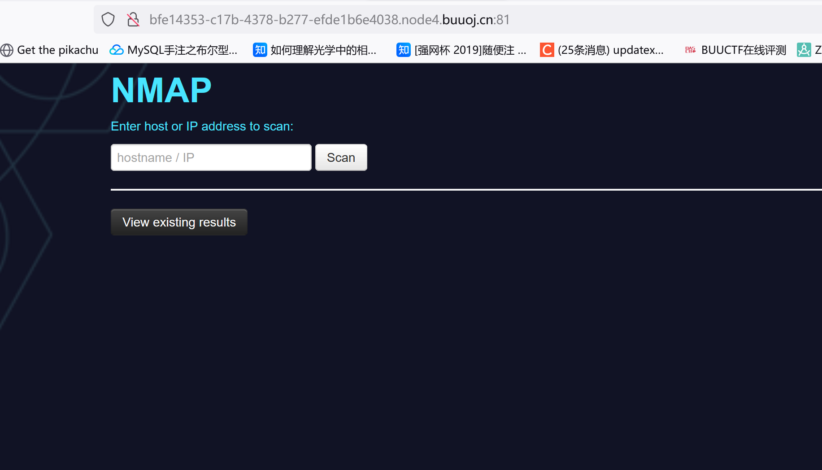This screenshot has height=470, width=822.
Task: Open the Get the pikachu bookmark
Action: 49,50
